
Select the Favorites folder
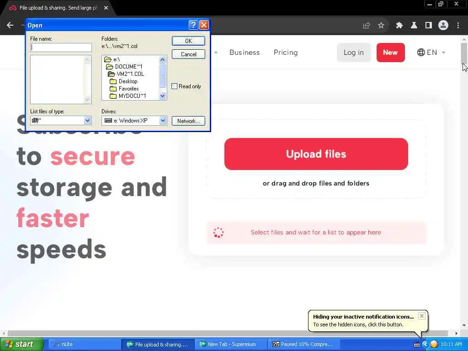tap(124, 89)
